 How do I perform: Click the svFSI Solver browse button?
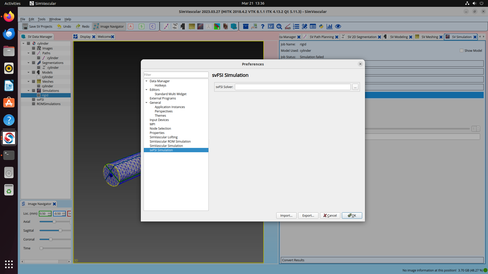(x=355, y=87)
